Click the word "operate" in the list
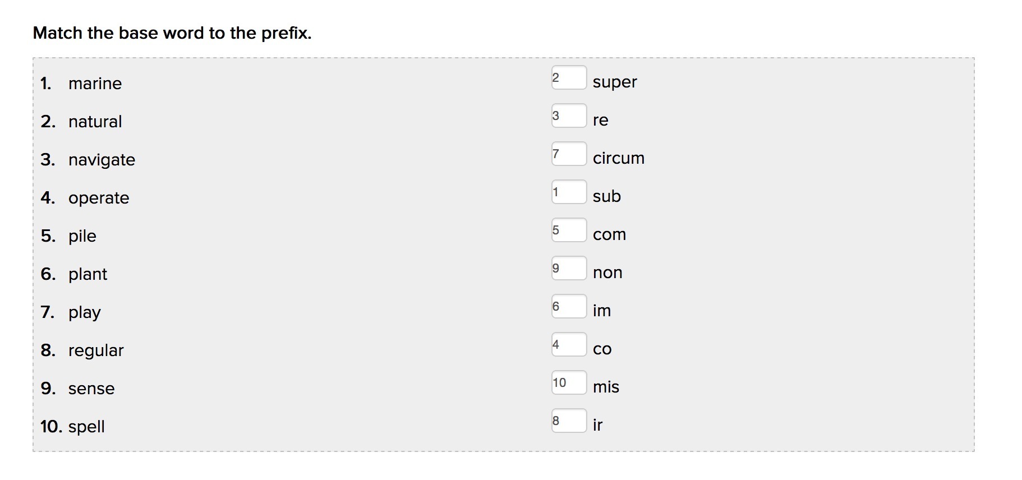 [x=99, y=198]
